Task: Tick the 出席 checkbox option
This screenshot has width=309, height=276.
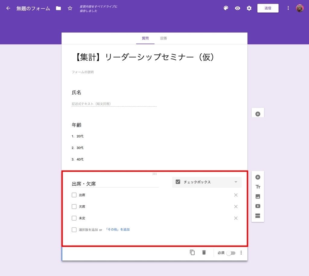Action: [x=74, y=195]
